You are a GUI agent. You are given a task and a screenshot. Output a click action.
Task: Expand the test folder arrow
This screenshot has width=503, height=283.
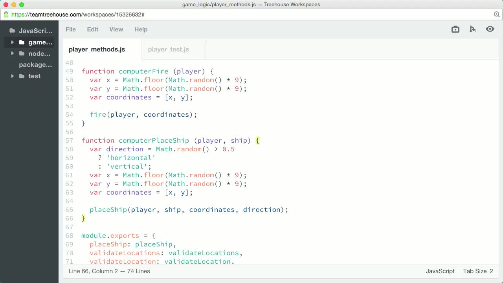click(x=12, y=76)
